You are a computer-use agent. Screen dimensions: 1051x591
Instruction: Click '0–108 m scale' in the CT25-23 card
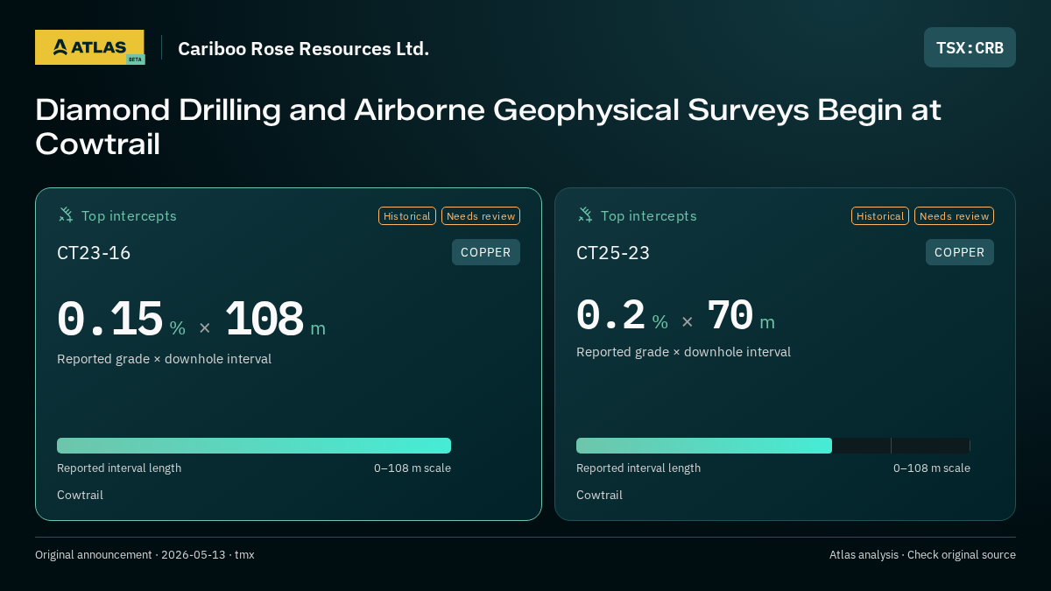[932, 468]
